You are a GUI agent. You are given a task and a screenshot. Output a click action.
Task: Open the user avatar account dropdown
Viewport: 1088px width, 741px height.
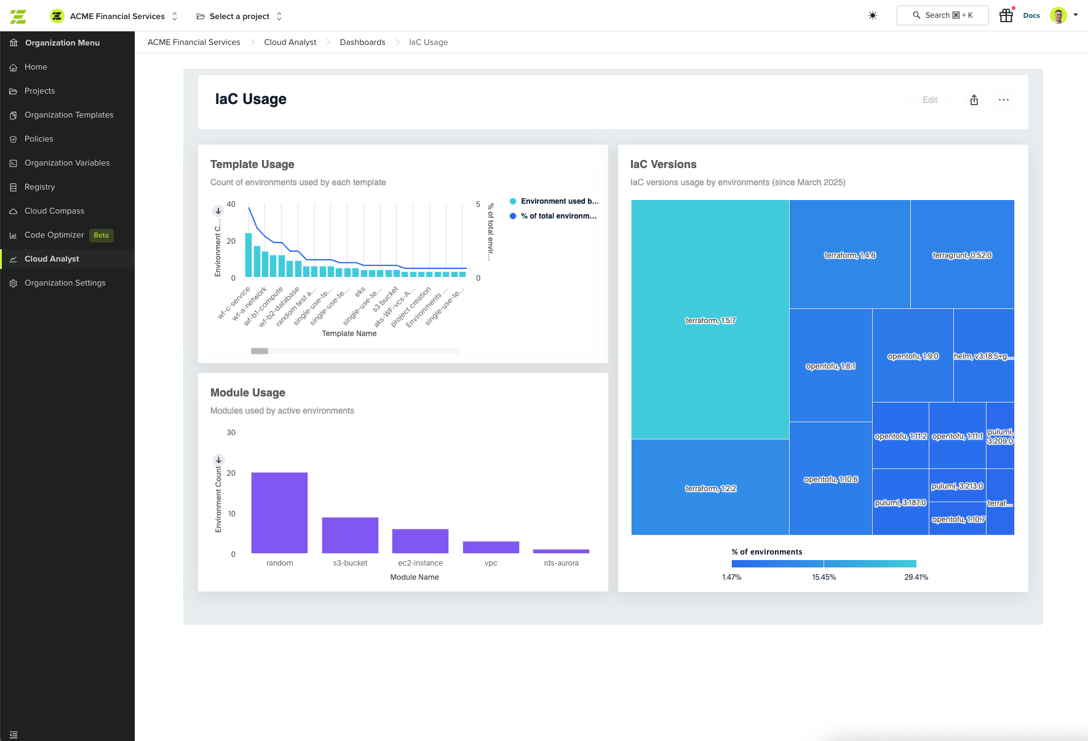1064,16
